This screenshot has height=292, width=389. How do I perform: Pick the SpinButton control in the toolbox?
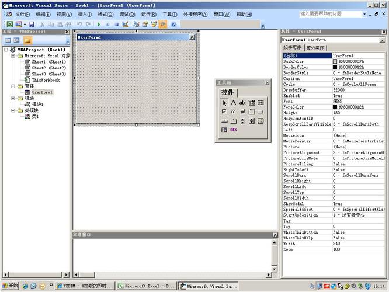(x=252, y=121)
